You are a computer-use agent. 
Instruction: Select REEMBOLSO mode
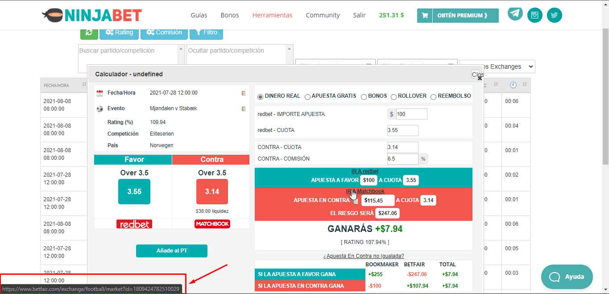pos(433,97)
